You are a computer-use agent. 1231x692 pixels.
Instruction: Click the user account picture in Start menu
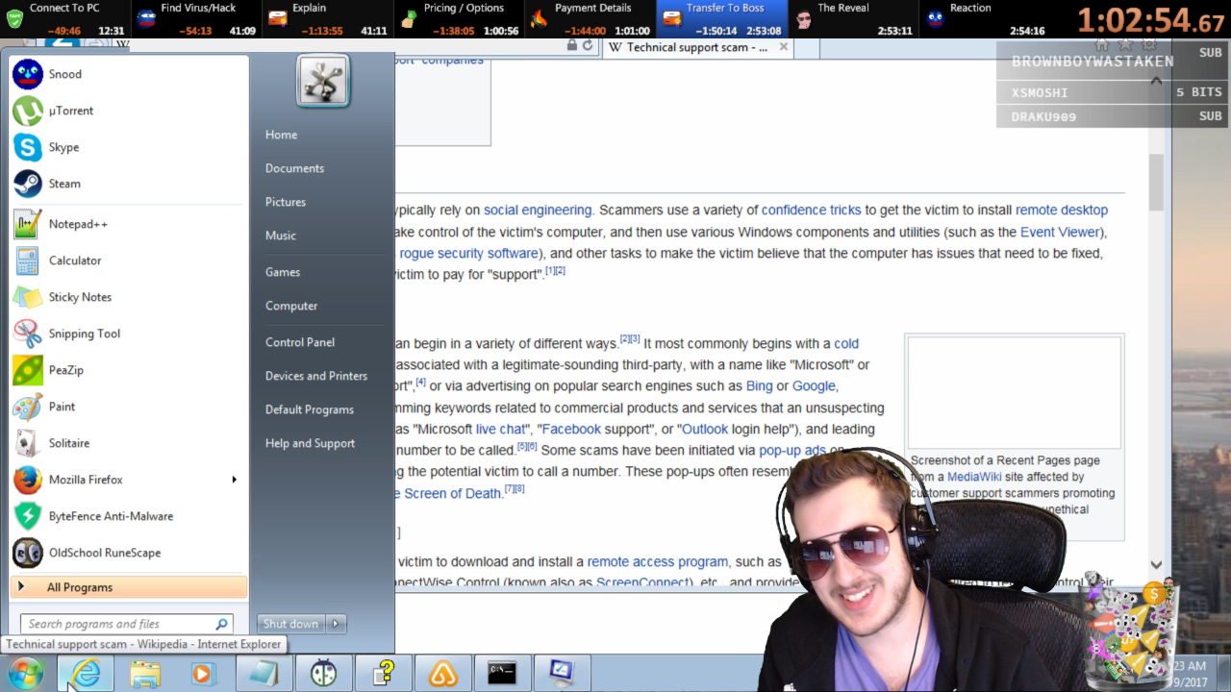point(323,81)
